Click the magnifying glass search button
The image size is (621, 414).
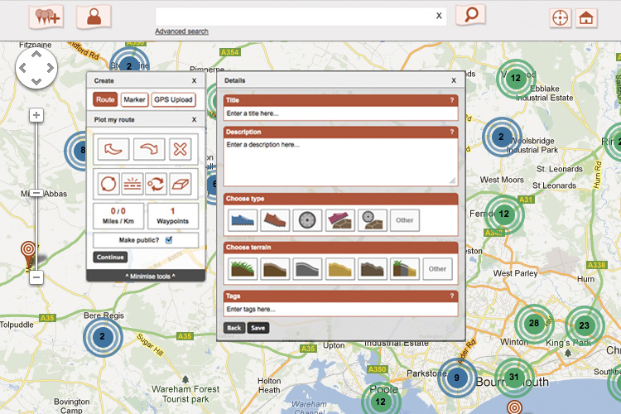click(470, 16)
